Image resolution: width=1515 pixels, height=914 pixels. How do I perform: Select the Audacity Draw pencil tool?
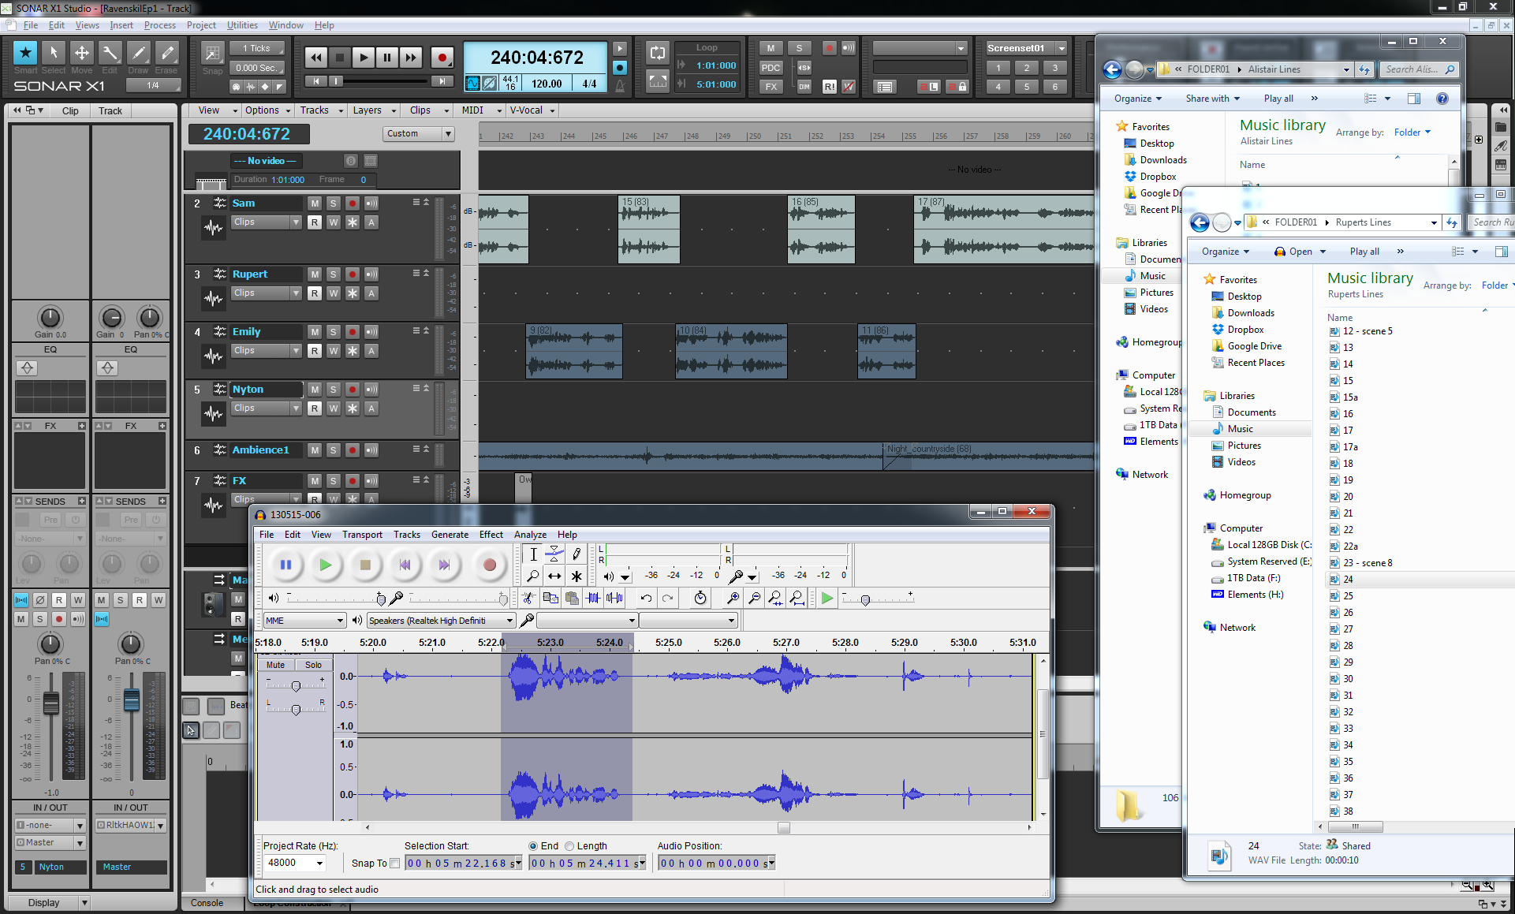coord(577,554)
